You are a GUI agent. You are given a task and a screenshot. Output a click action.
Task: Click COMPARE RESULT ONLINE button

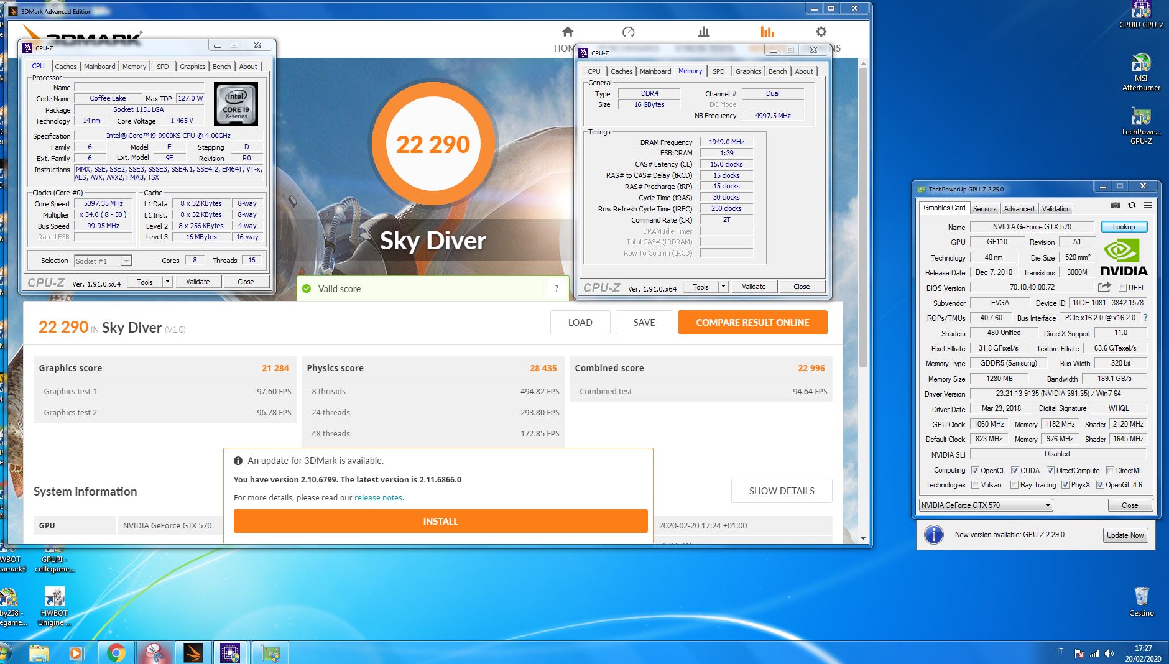click(x=752, y=322)
